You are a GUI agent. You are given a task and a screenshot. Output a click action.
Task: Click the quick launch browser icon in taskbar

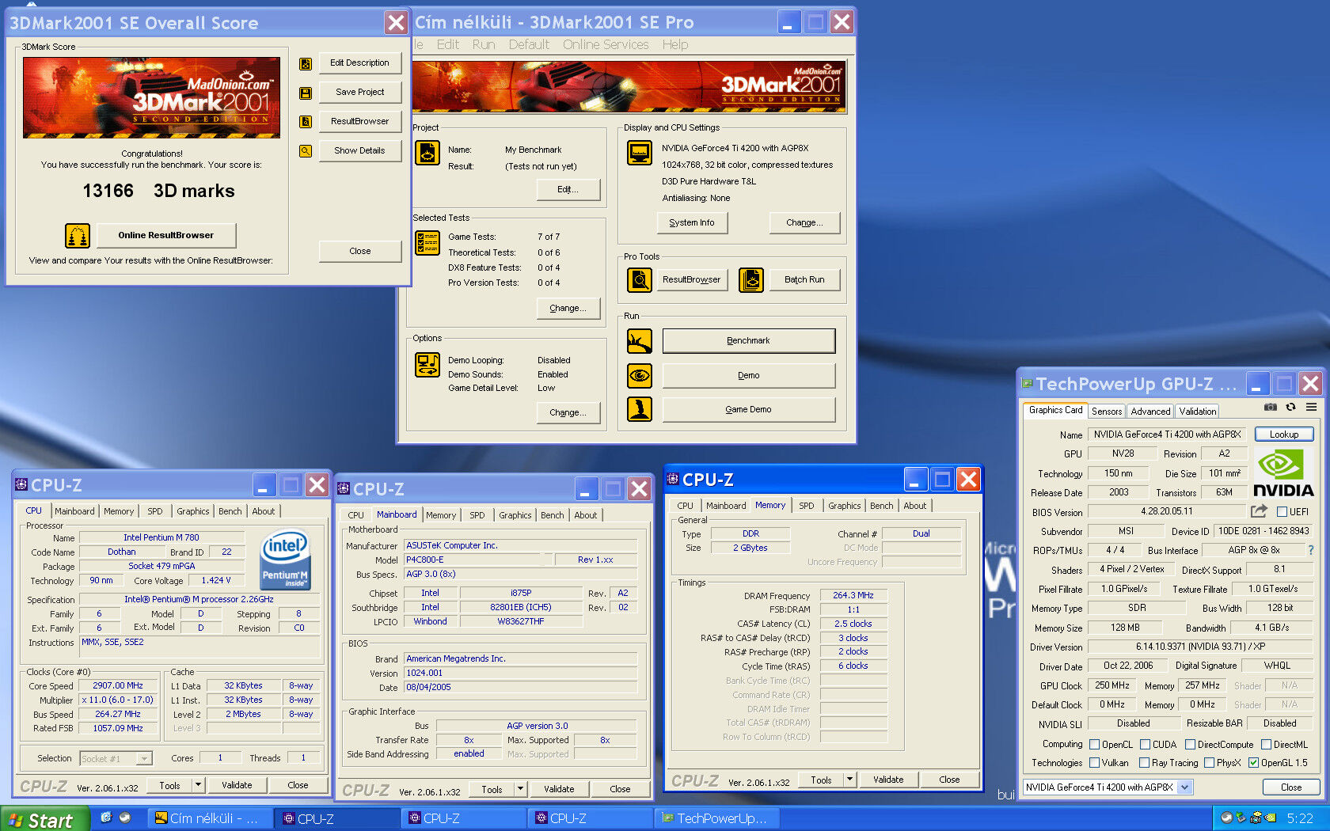[106, 818]
